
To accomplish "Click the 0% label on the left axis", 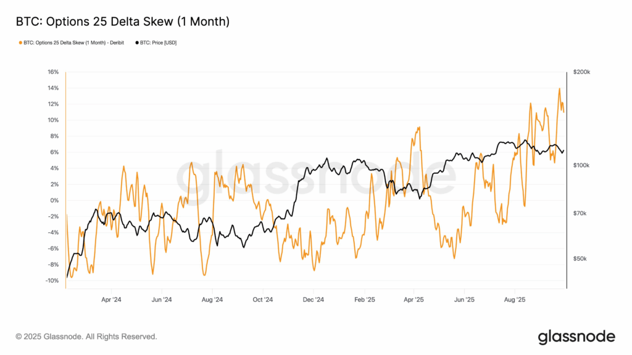I will pos(54,200).
